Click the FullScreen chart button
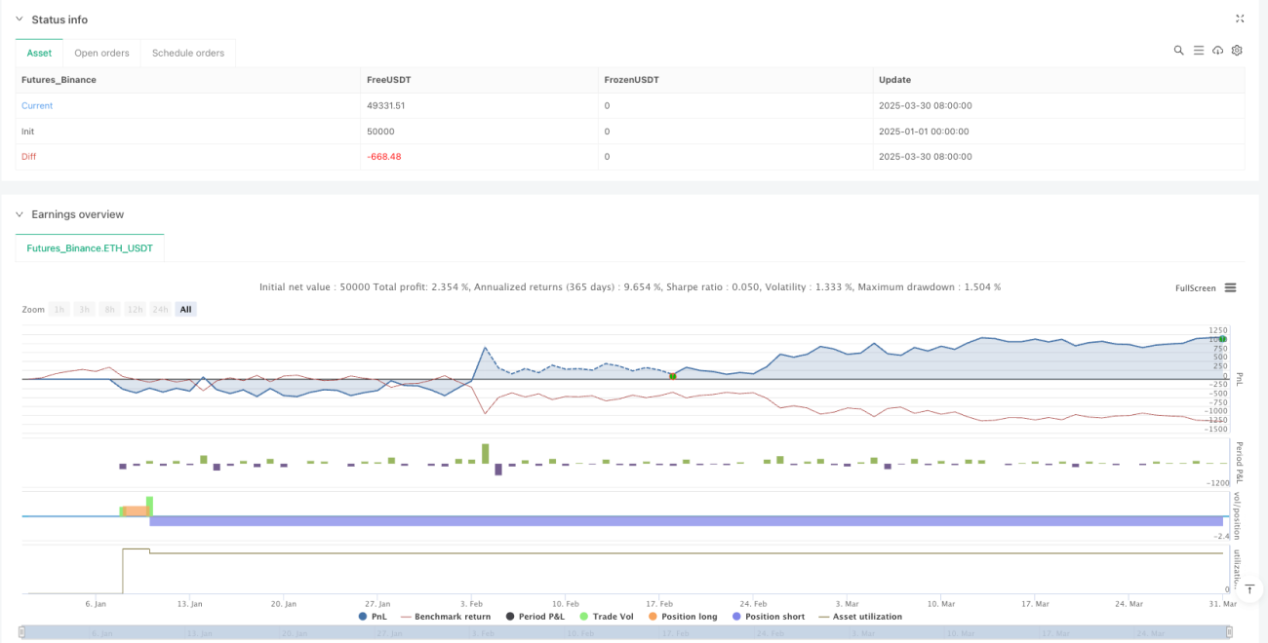Viewport: 1268px width, 643px height. point(1196,288)
